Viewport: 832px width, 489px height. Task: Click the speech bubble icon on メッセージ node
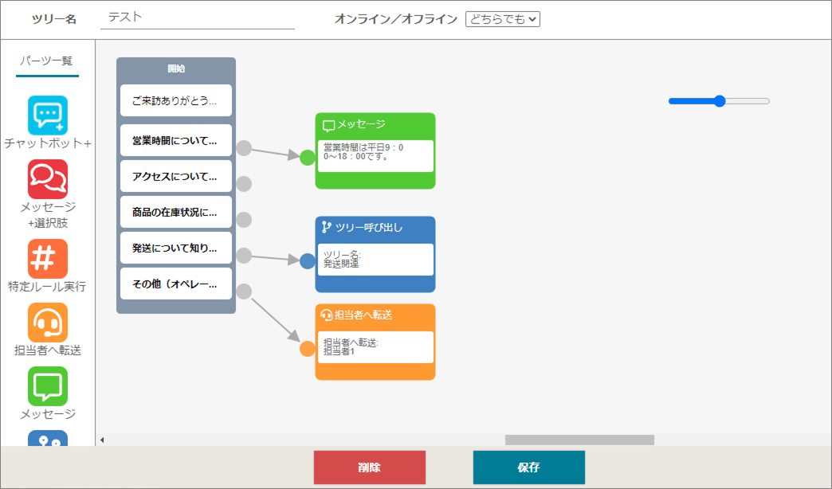pyautogui.click(x=328, y=126)
